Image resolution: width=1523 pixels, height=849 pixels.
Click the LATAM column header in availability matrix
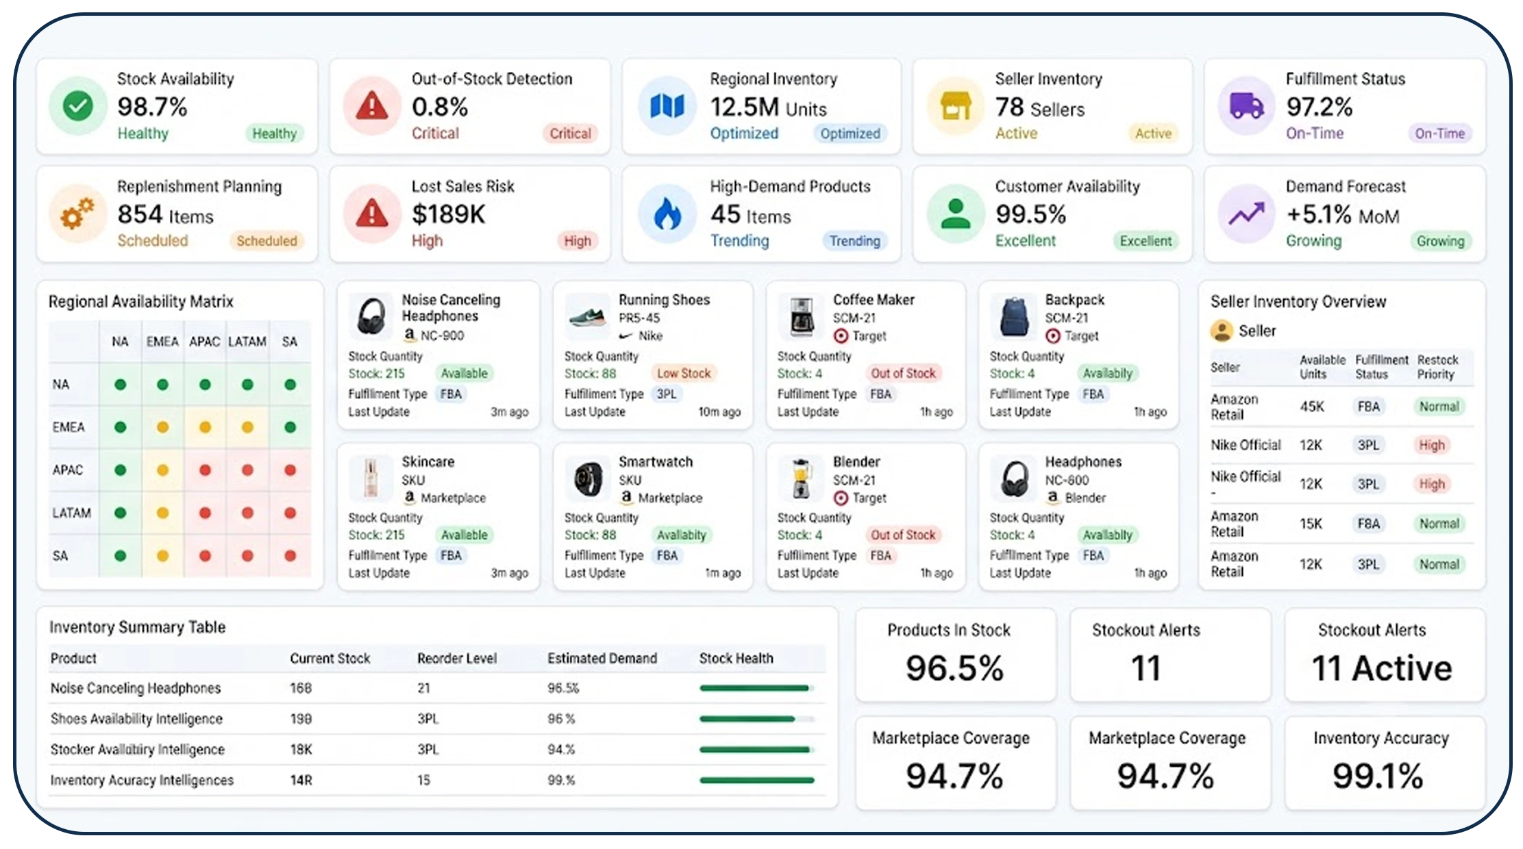pyautogui.click(x=247, y=342)
